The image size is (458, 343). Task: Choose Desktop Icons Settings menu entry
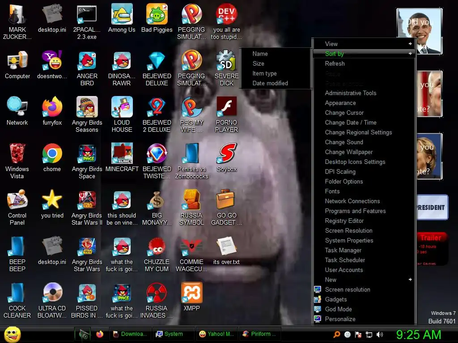[364, 162]
